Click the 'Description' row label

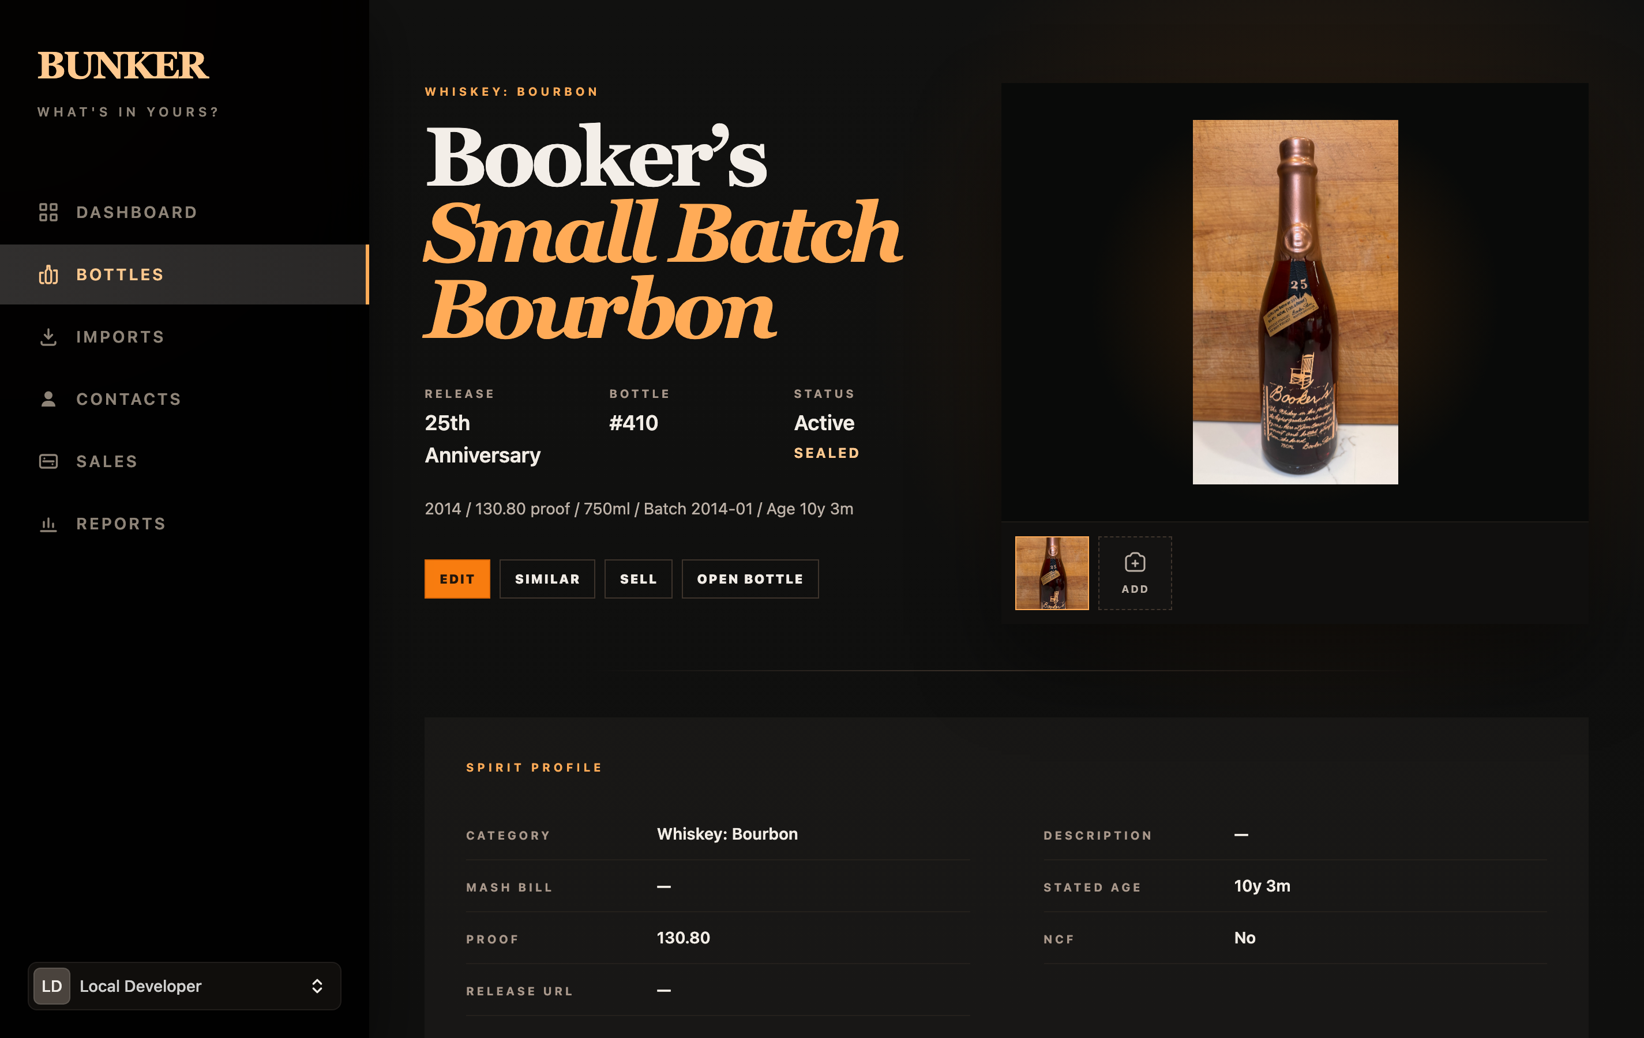[x=1098, y=836]
